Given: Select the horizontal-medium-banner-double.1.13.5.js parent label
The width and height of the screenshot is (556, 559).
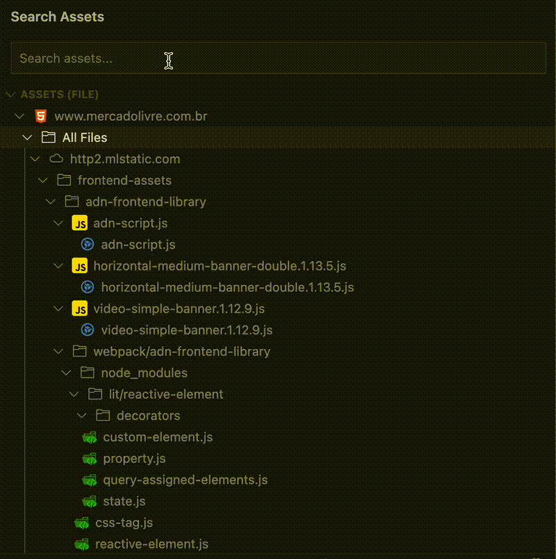Looking at the screenshot, I should tap(220, 266).
